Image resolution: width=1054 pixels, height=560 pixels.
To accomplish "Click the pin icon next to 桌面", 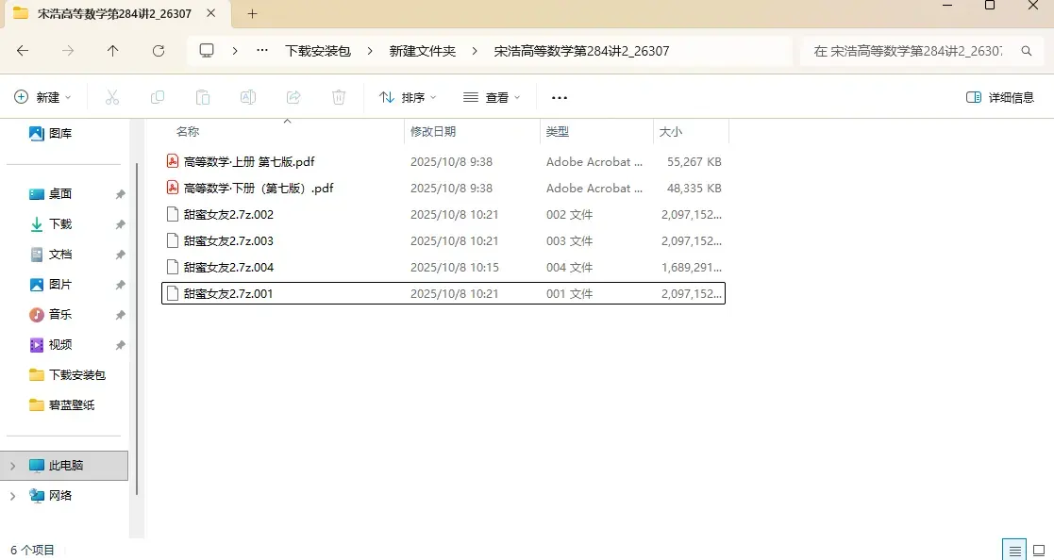I will point(121,194).
